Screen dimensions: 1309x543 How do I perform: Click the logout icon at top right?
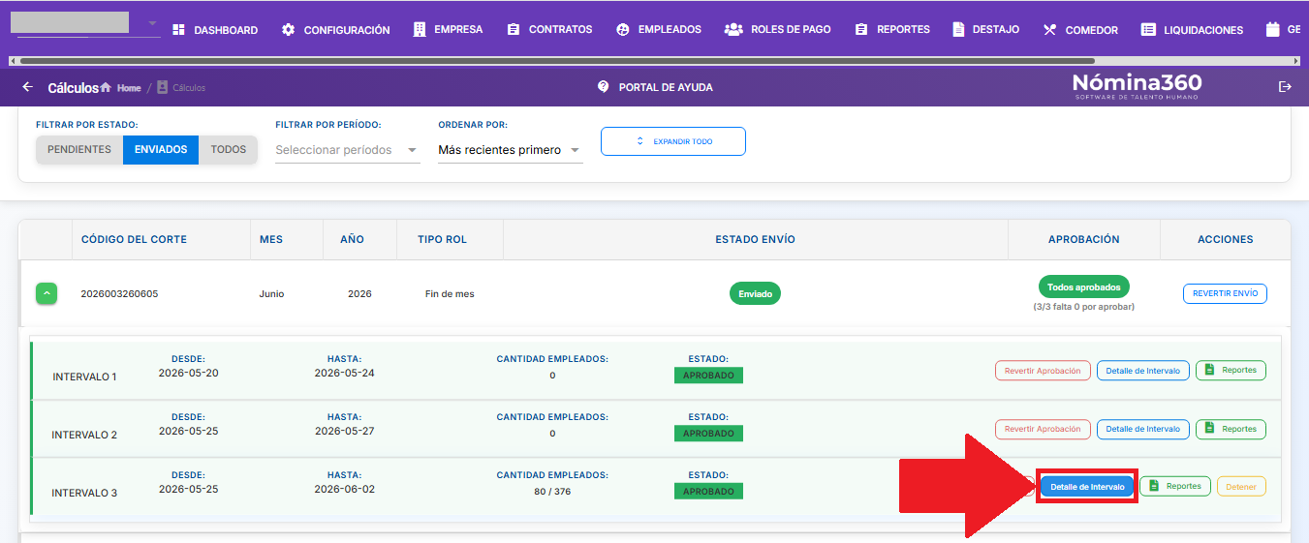point(1286,87)
